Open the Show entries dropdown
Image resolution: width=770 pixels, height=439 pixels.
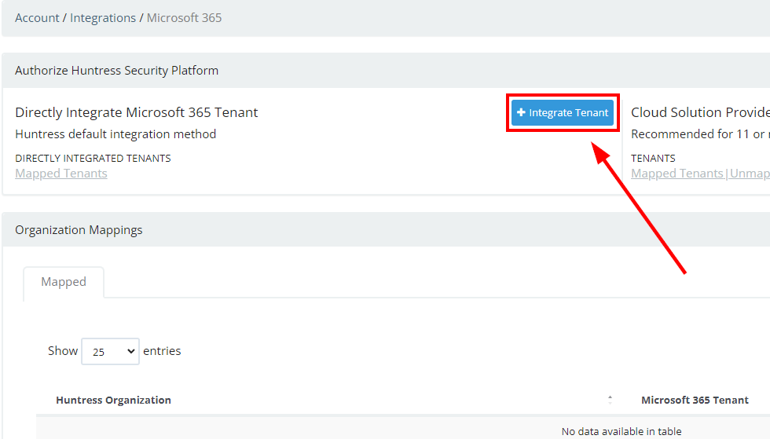click(x=110, y=351)
